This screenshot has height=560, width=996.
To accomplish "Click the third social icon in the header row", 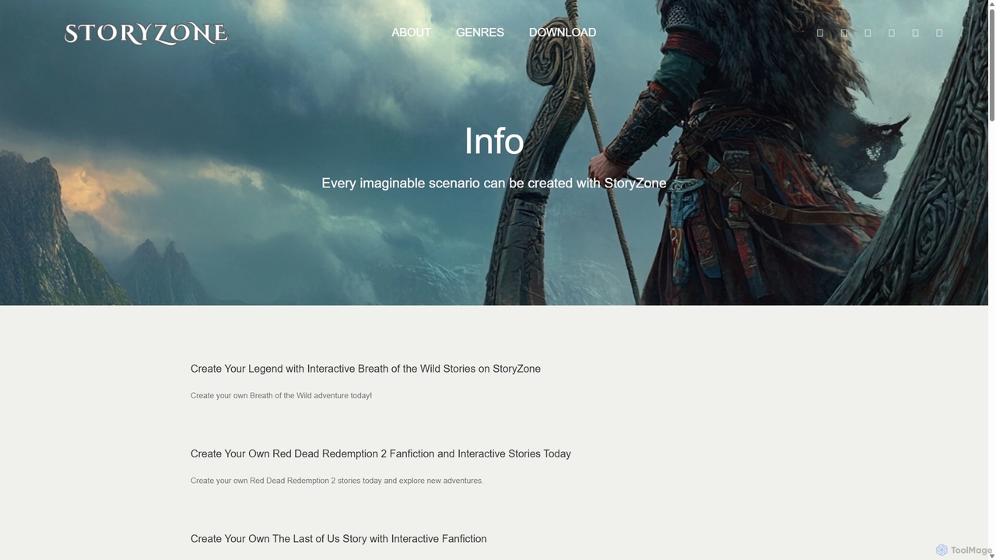I will point(868,33).
